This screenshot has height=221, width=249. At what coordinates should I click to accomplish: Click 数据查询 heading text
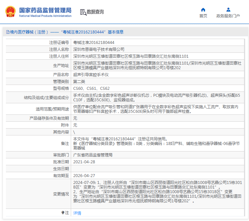coord(95,12)
